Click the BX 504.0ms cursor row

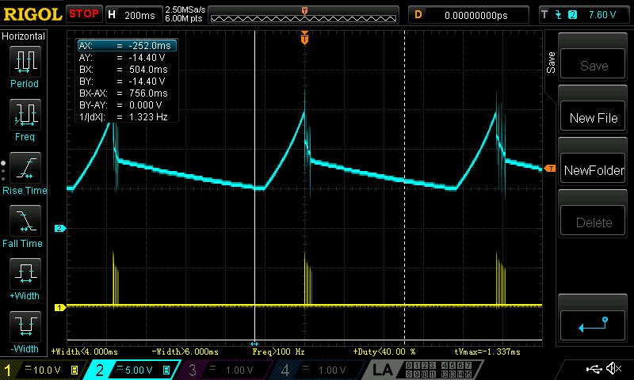pos(127,70)
